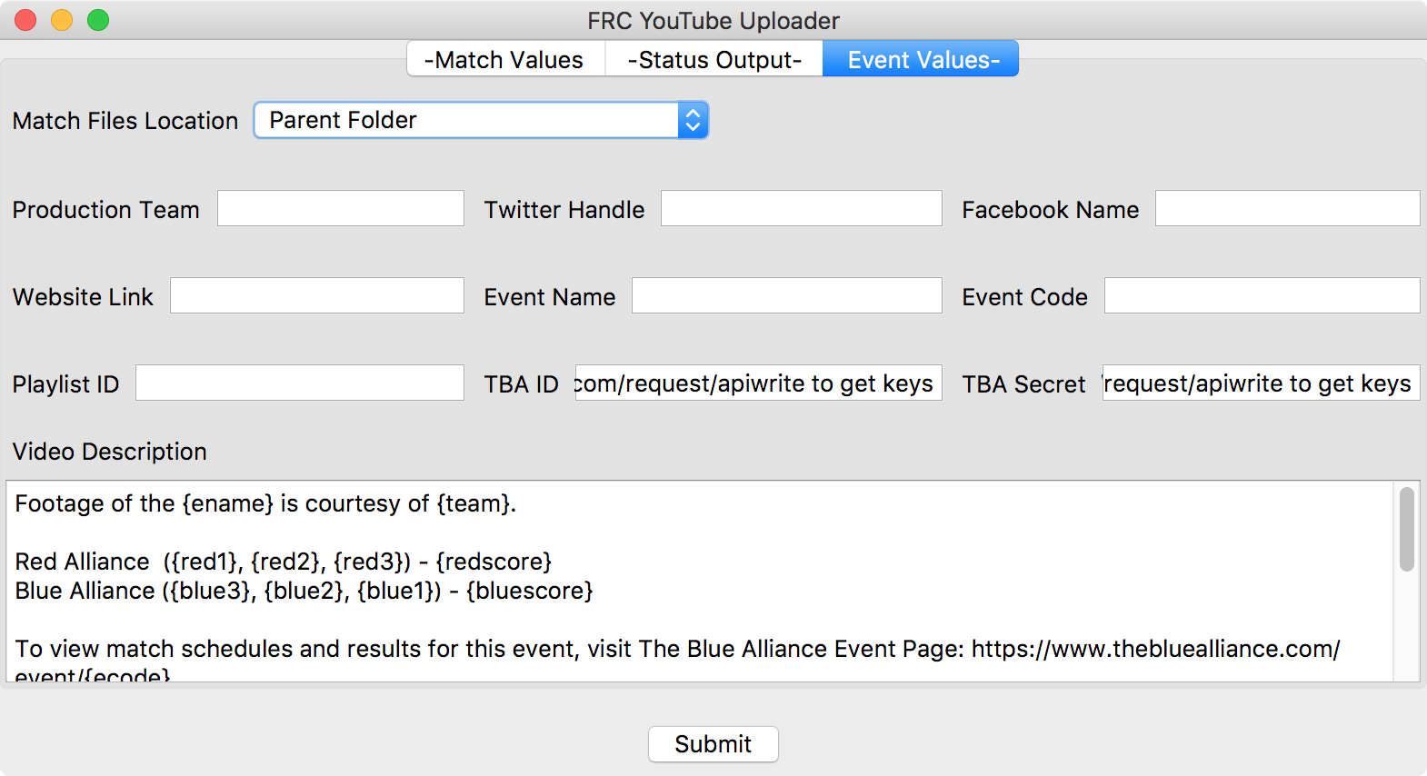This screenshot has height=776, width=1427.
Task: Focus the Playlist ID input field
Action: point(300,383)
